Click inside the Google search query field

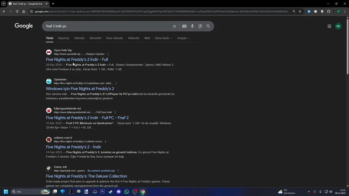click(108, 26)
